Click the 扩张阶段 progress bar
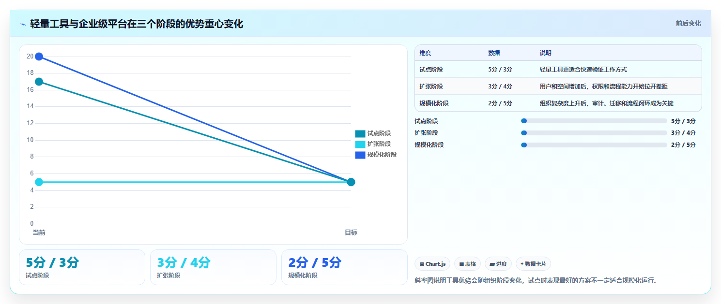This screenshot has height=304, width=721. (594, 133)
